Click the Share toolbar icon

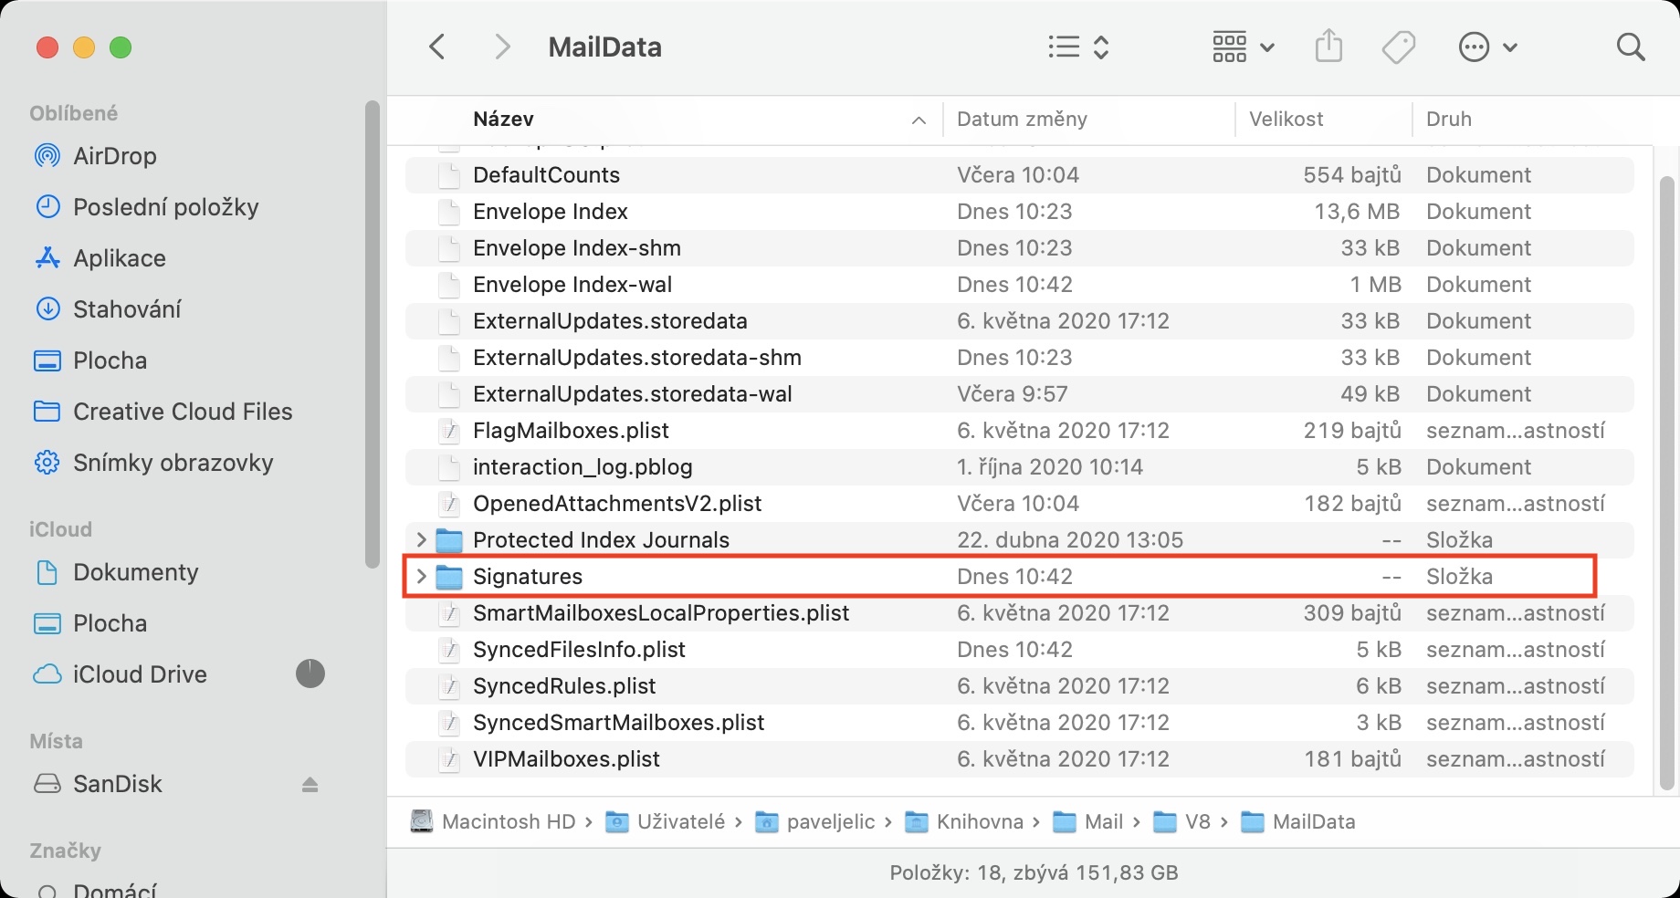pos(1328,47)
